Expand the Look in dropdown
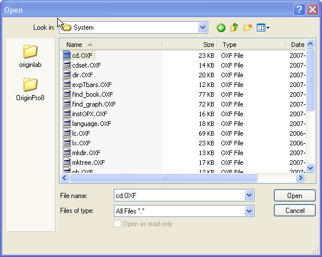The image size is (322, 257). (203, 27)
